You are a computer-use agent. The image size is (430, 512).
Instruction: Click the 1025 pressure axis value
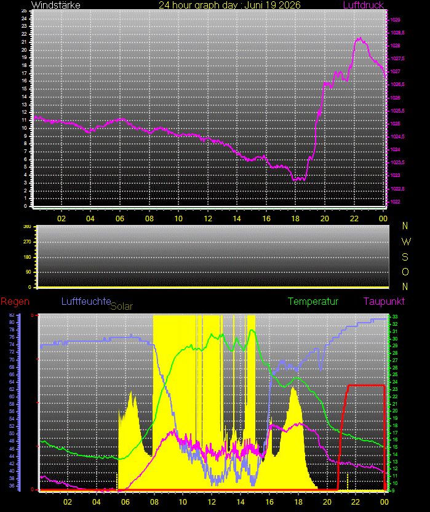click(x=395, y=124)
